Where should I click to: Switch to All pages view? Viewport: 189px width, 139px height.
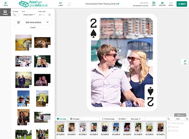pos(75,119)
